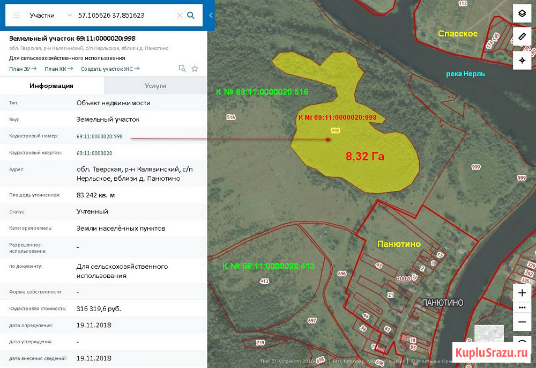Click the zoom-to-parcel icon beside the star

pyautogui.click(x=182, y=69)
